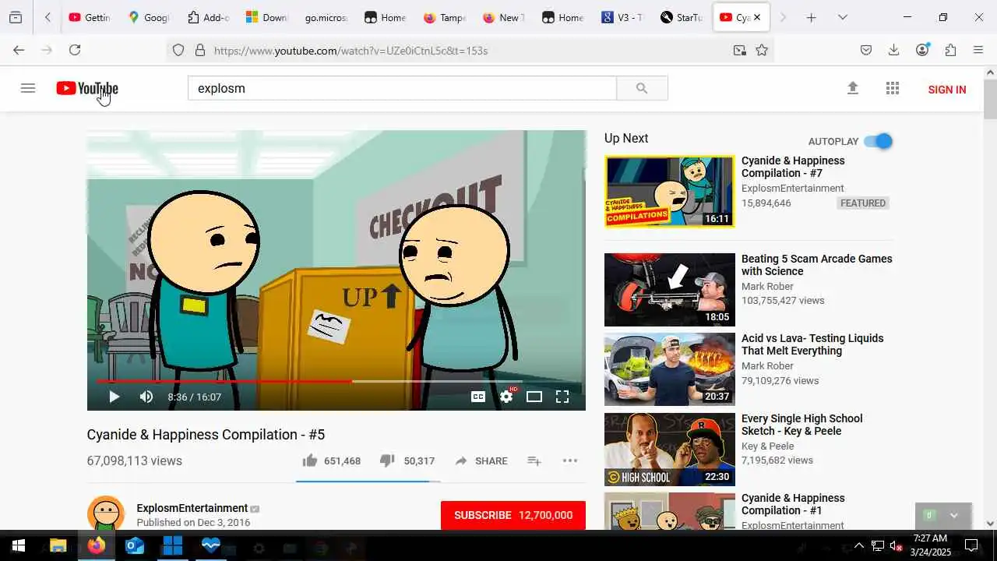Switch to the Getting Started tab
997x561 pixels.
(90, 17)
